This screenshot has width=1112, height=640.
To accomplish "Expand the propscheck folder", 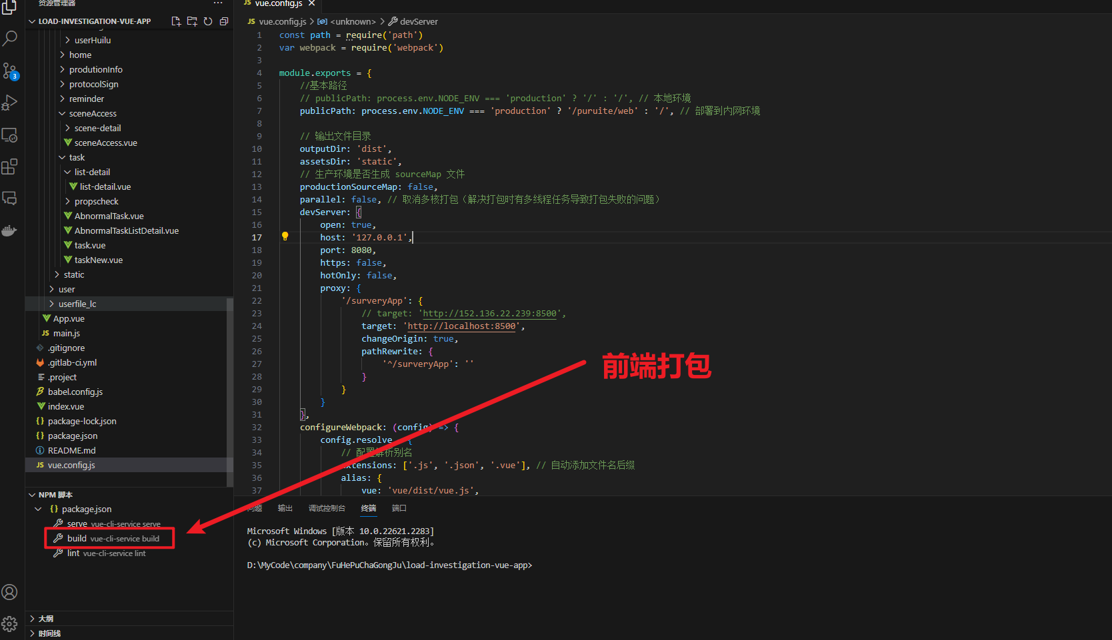I will pyautogui.click(x=96, y=202).
